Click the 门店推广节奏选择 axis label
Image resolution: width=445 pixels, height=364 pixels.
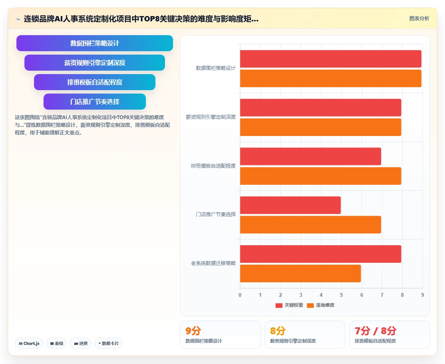click(x=216, y=215)
